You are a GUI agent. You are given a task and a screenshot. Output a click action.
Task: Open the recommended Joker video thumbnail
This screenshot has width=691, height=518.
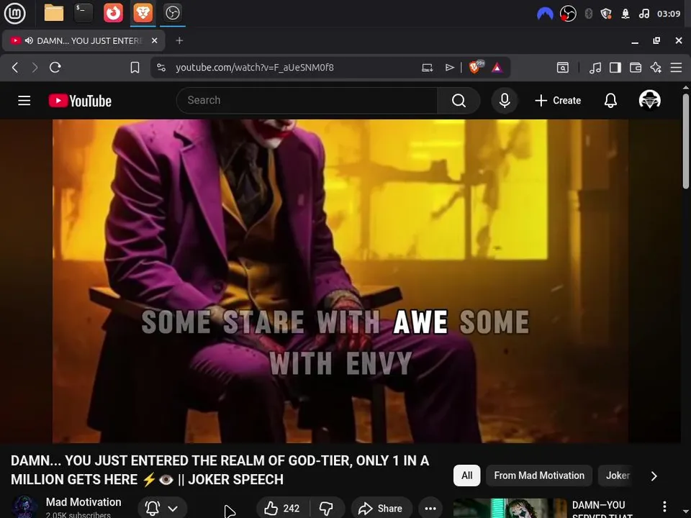(510, 509)
